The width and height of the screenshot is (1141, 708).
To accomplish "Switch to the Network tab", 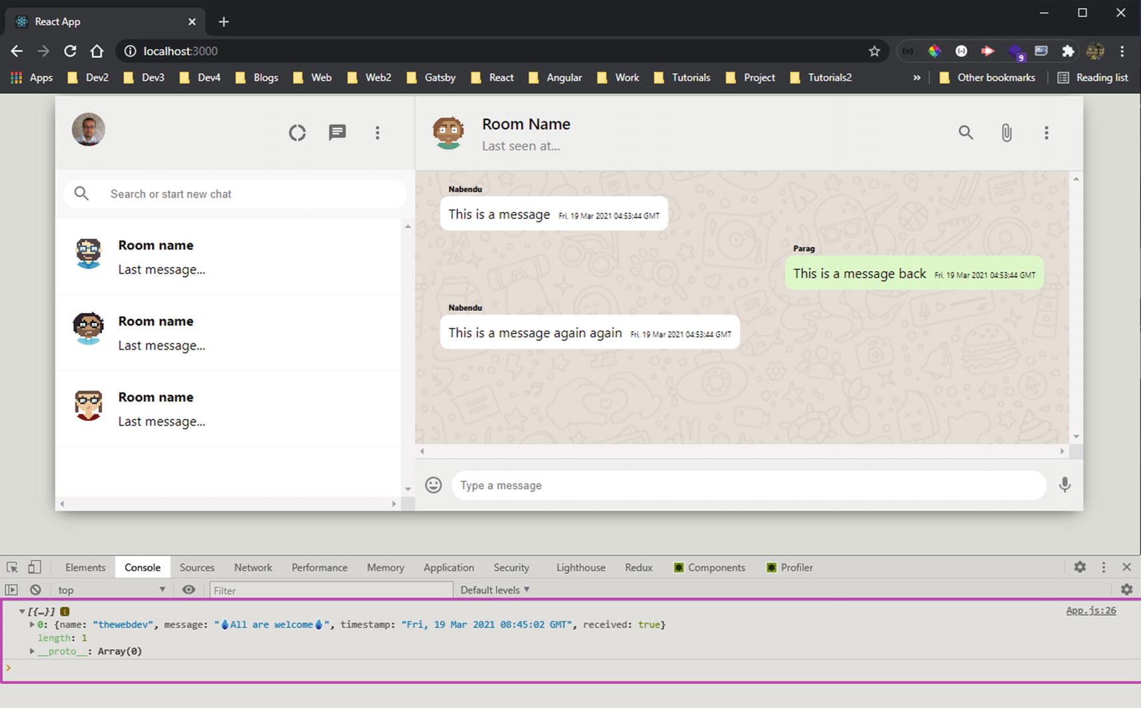I will (253, 567).
